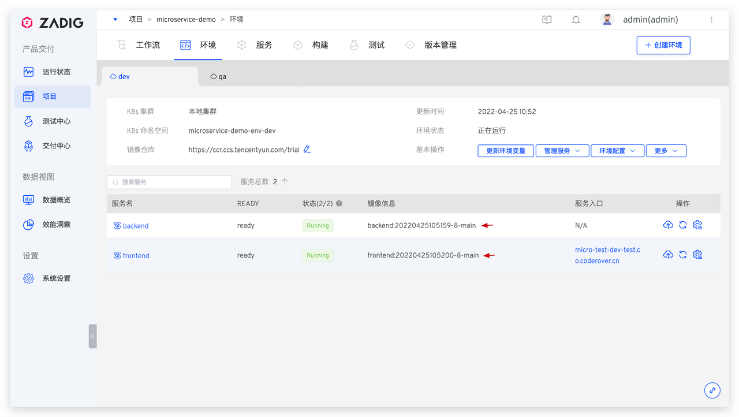Viewport: 739px width, 417px height.
Task: Open the frontend service settings gear
Action: (697, 255)
